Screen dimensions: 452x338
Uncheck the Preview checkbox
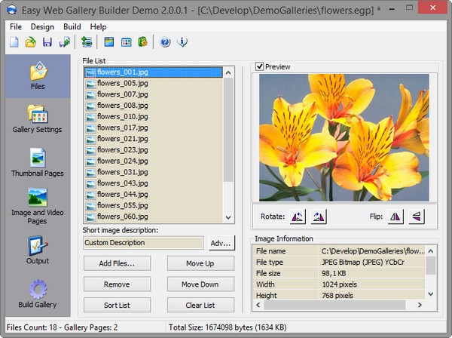click(x=260, y=67)
